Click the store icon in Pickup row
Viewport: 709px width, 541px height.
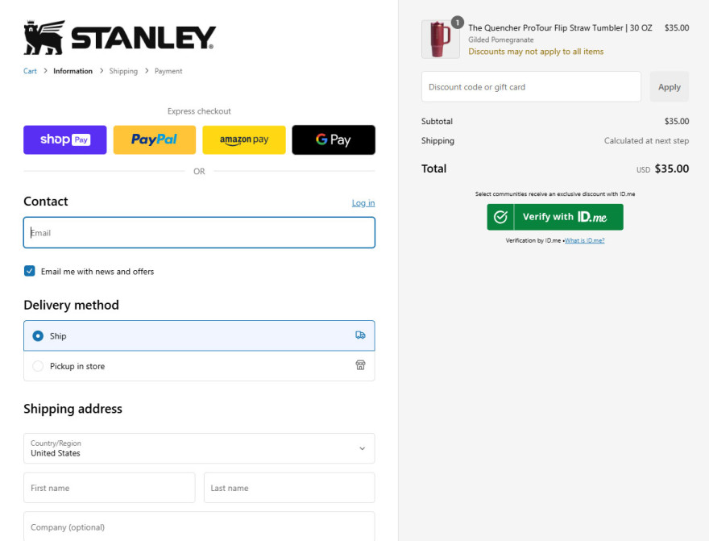click(360, 365)
